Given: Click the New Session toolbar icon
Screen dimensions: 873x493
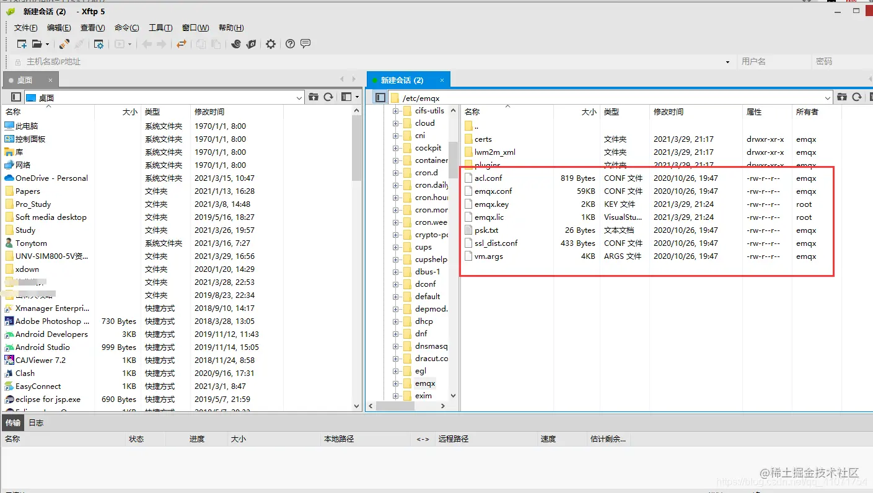Looking at the screenshot, I should [x=22, y=44].
